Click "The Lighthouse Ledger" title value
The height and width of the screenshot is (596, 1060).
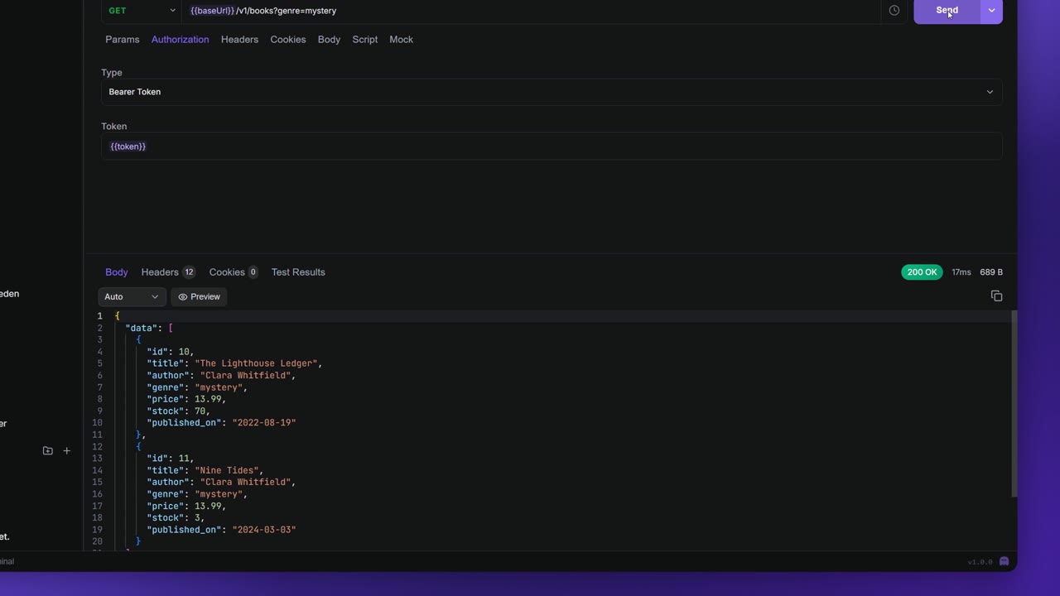[x=257, y=363]
